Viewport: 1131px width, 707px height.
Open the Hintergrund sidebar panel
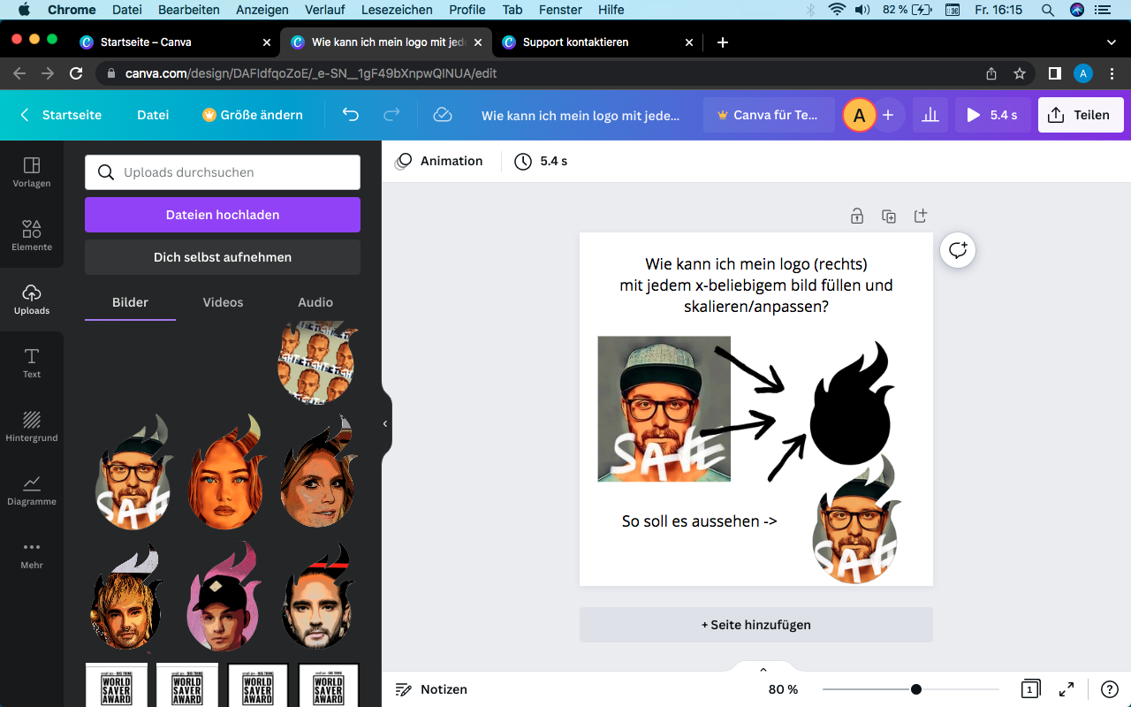tap(32, 427)
